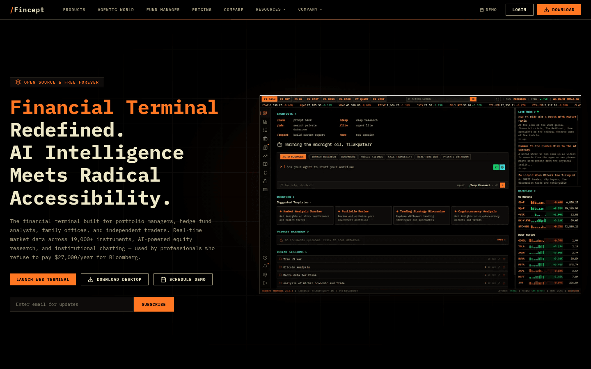This screenshot has width=591, height=369.
Task: Expand the RESOURCES dropdown in top navigation
Action: tap(270, 9)
